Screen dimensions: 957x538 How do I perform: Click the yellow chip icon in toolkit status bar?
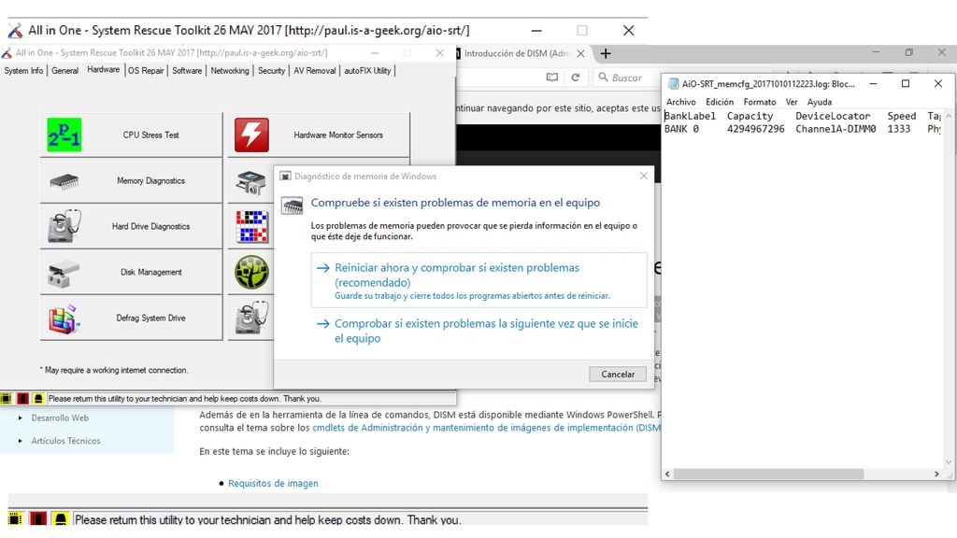(7, 399)
